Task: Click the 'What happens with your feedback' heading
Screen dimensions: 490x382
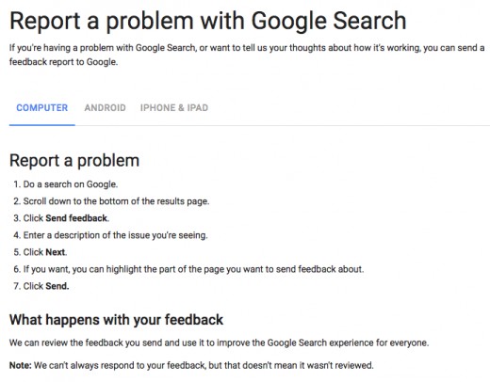Action: click(x=116, y=320)
